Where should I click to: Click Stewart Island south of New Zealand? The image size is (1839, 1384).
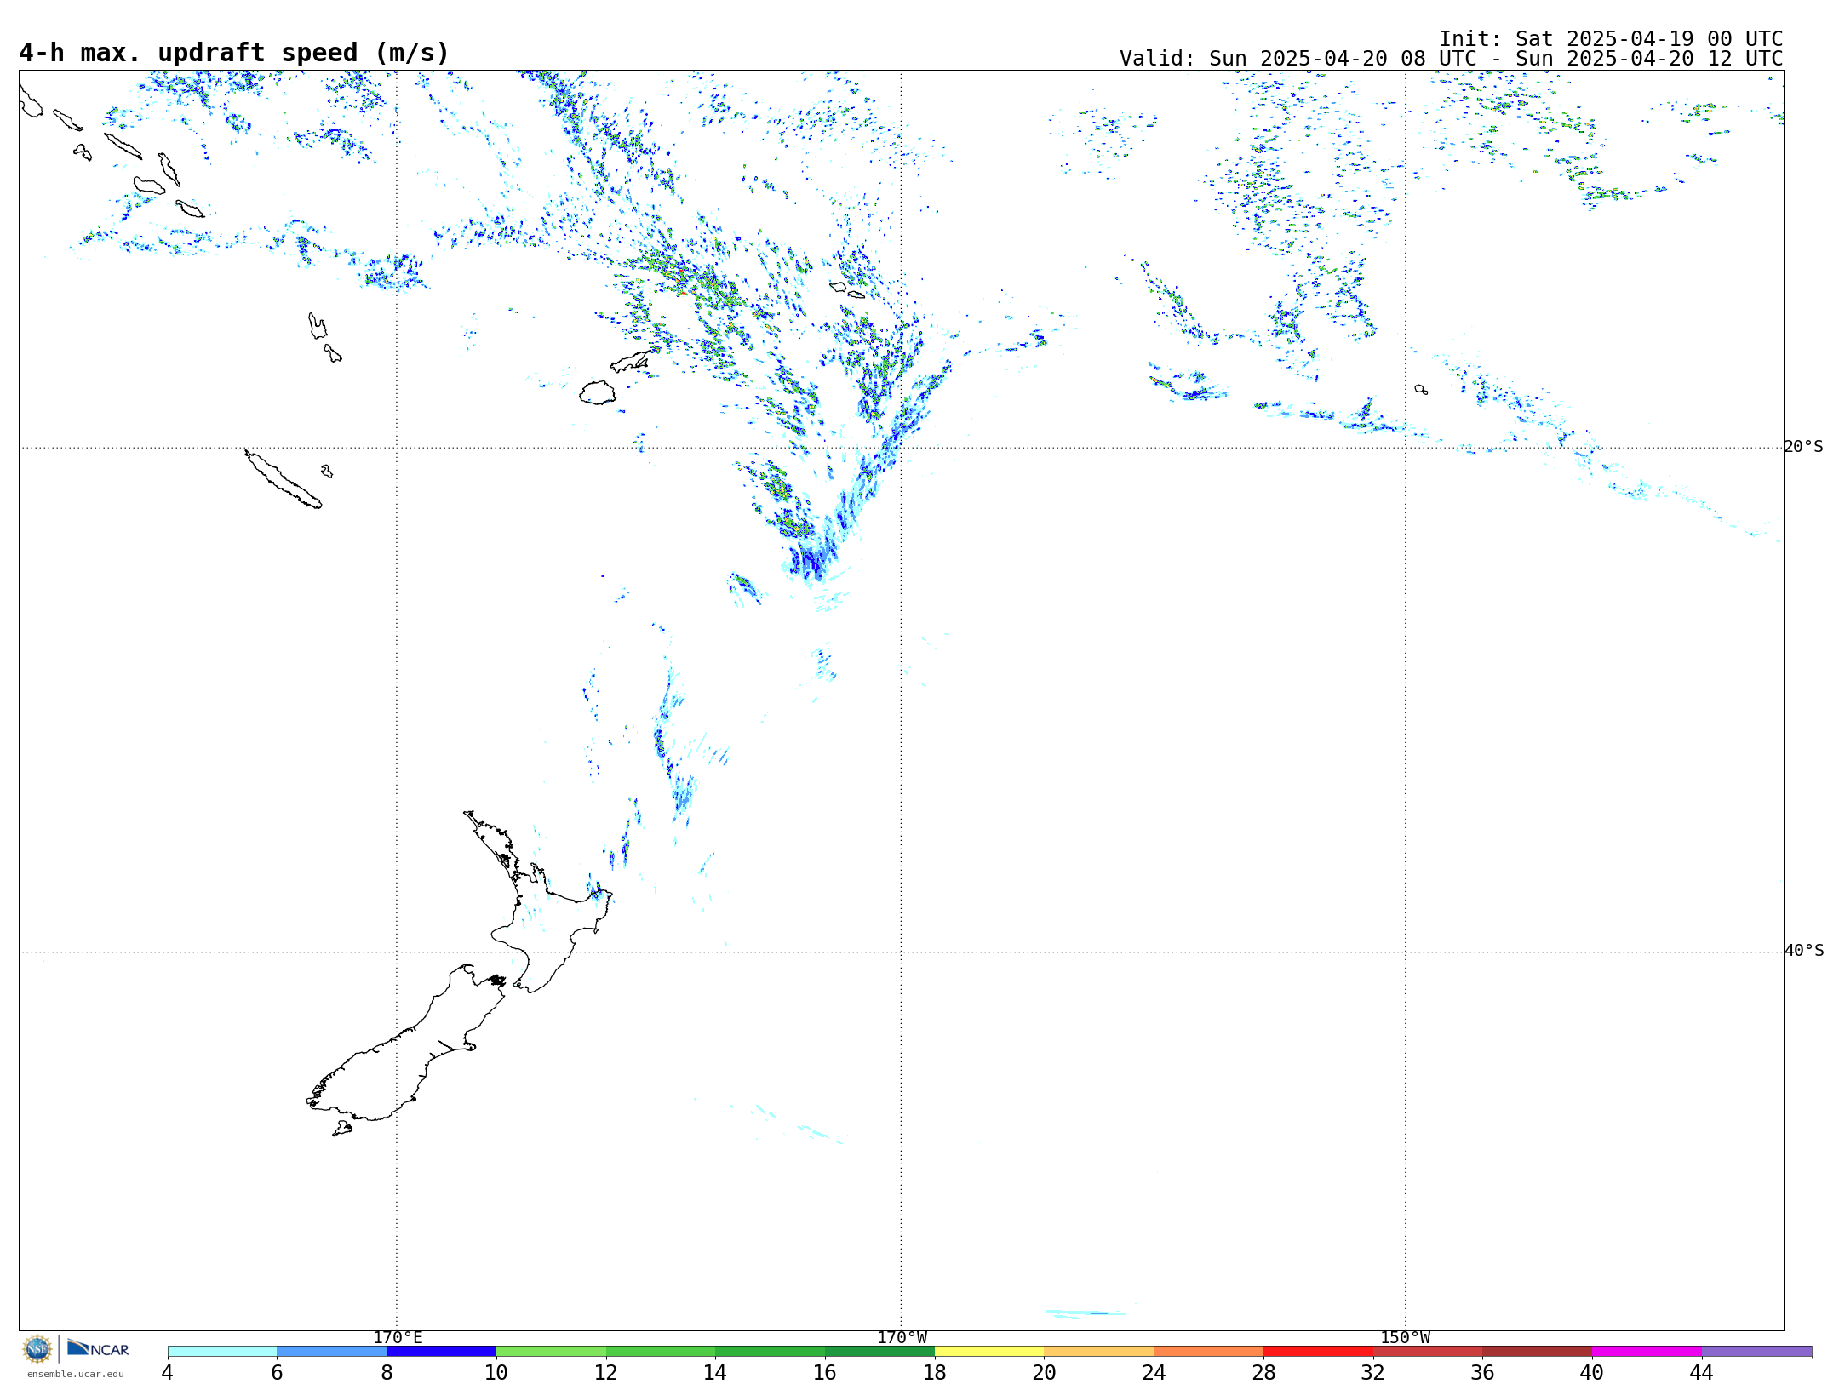(x=342, y=1129)
